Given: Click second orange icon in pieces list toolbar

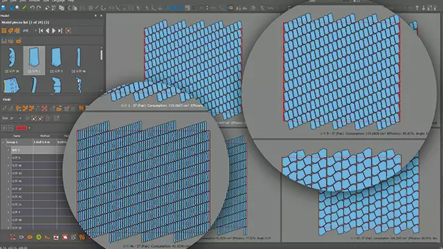Looking at the screenshot, I should (10, 30).
